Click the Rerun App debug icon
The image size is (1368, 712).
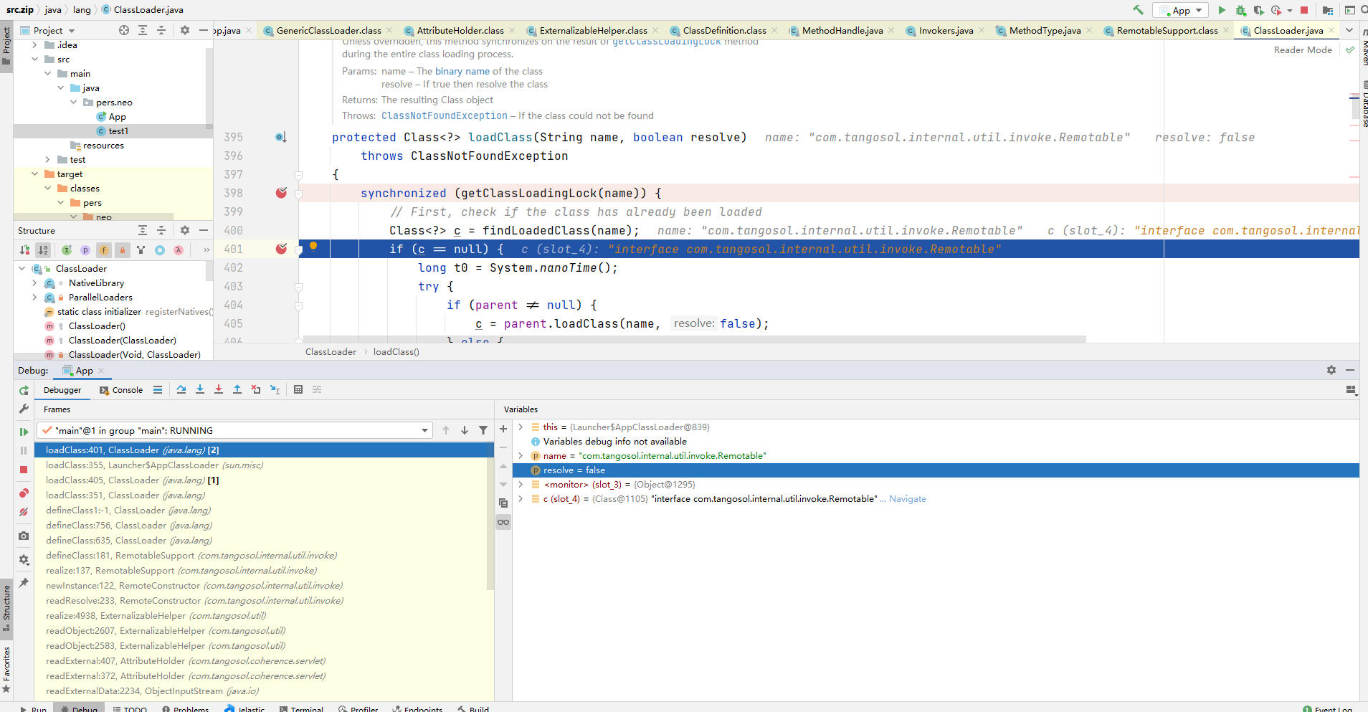24,390
